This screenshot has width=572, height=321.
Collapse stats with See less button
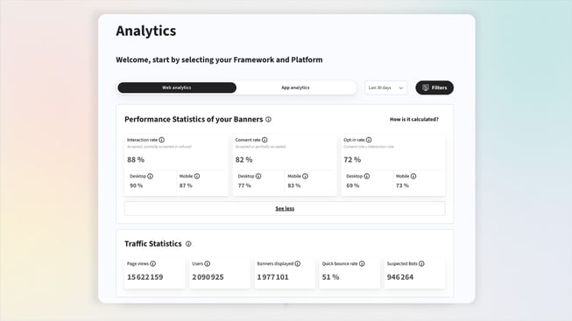tap(285, 208)
